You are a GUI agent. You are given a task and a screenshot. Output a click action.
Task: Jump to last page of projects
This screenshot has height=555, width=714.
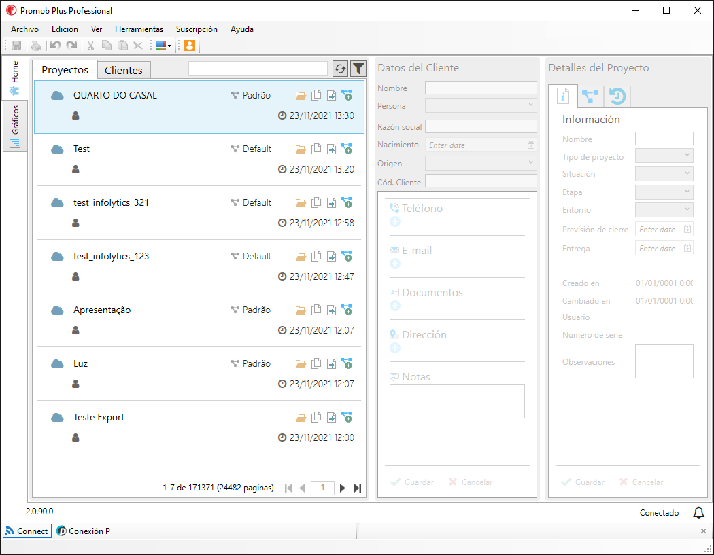358,488
